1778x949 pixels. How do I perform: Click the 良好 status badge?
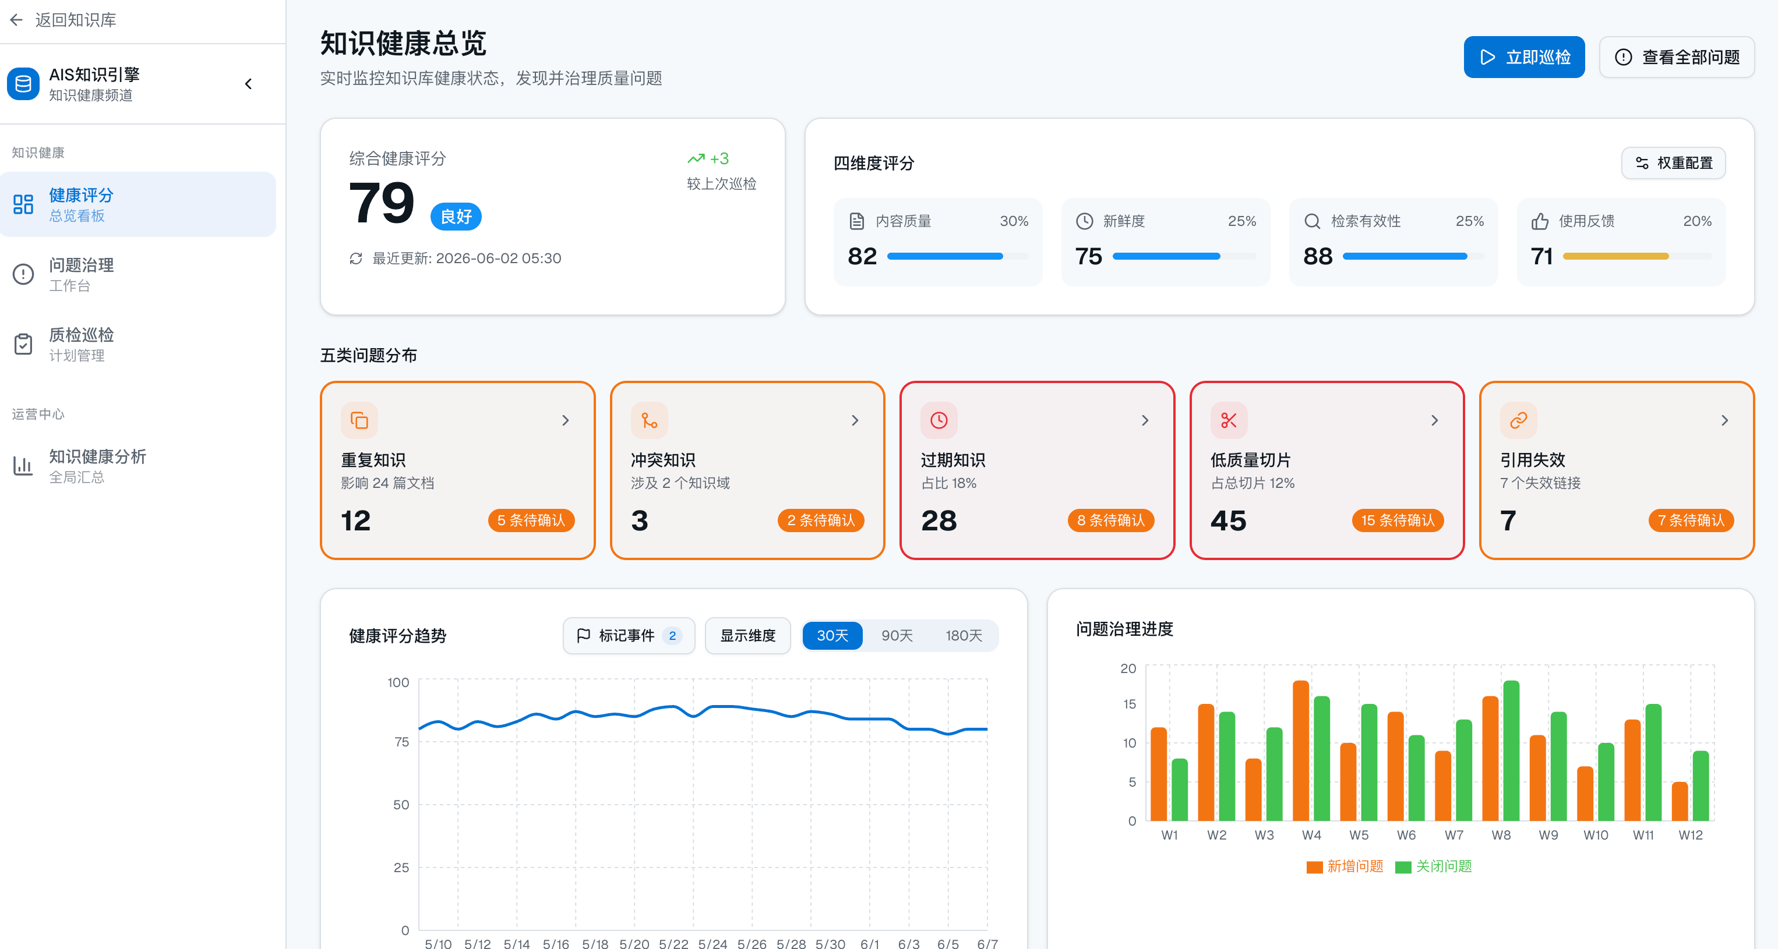pos(456,217)
